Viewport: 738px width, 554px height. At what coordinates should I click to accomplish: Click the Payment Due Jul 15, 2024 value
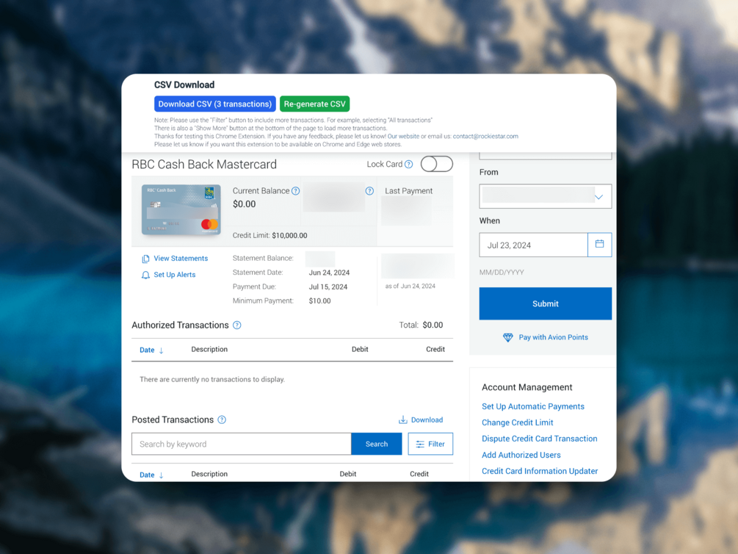328,287
